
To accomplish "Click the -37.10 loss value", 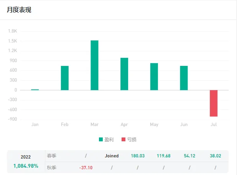I will (x=86, y=167).
